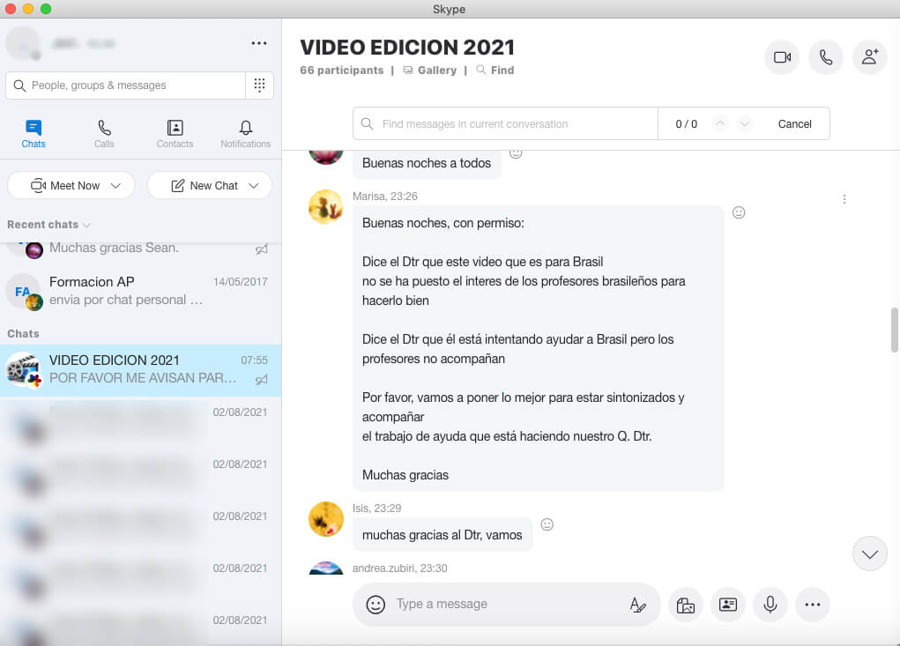
Task: Open the more options ellipsis beside message box
Action: tap(813, 605)
